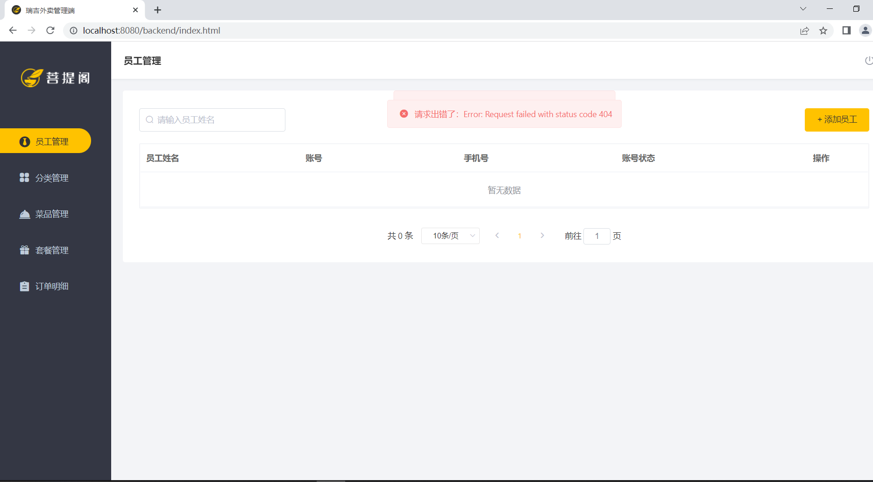The image size is (873, 482).
Task: Go to previous page arrow
Action: pyautogui.click(x=497, y=236)
